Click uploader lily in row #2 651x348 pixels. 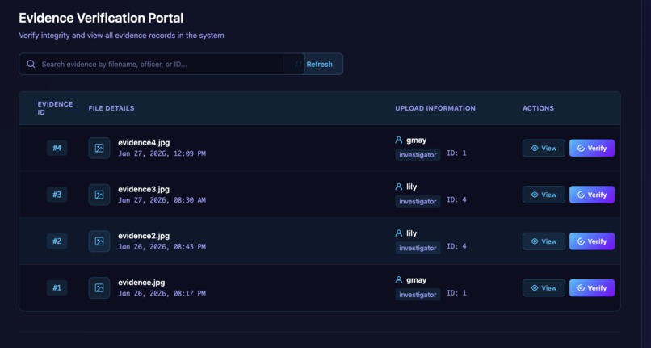click(411, 233)
